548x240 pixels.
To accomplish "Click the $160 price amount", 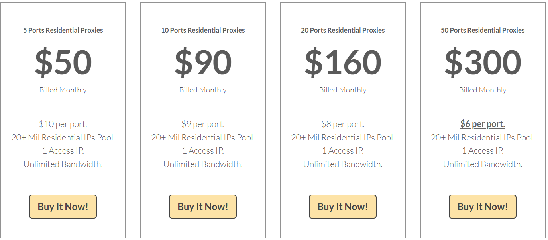I will [x=343, y=62].
